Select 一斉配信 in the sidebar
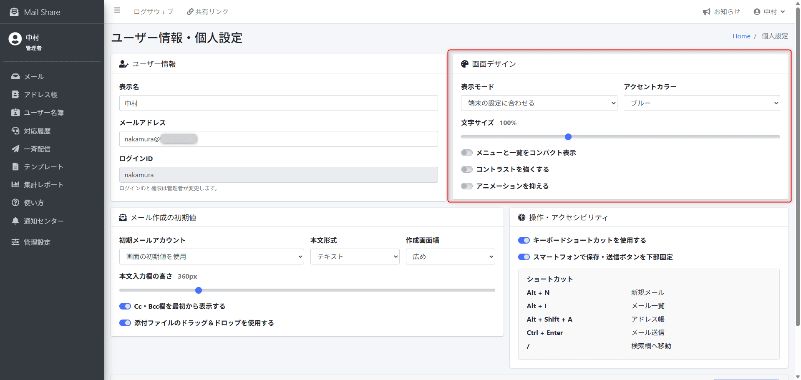This screenshot has height=380, width=801. (52, 149)
